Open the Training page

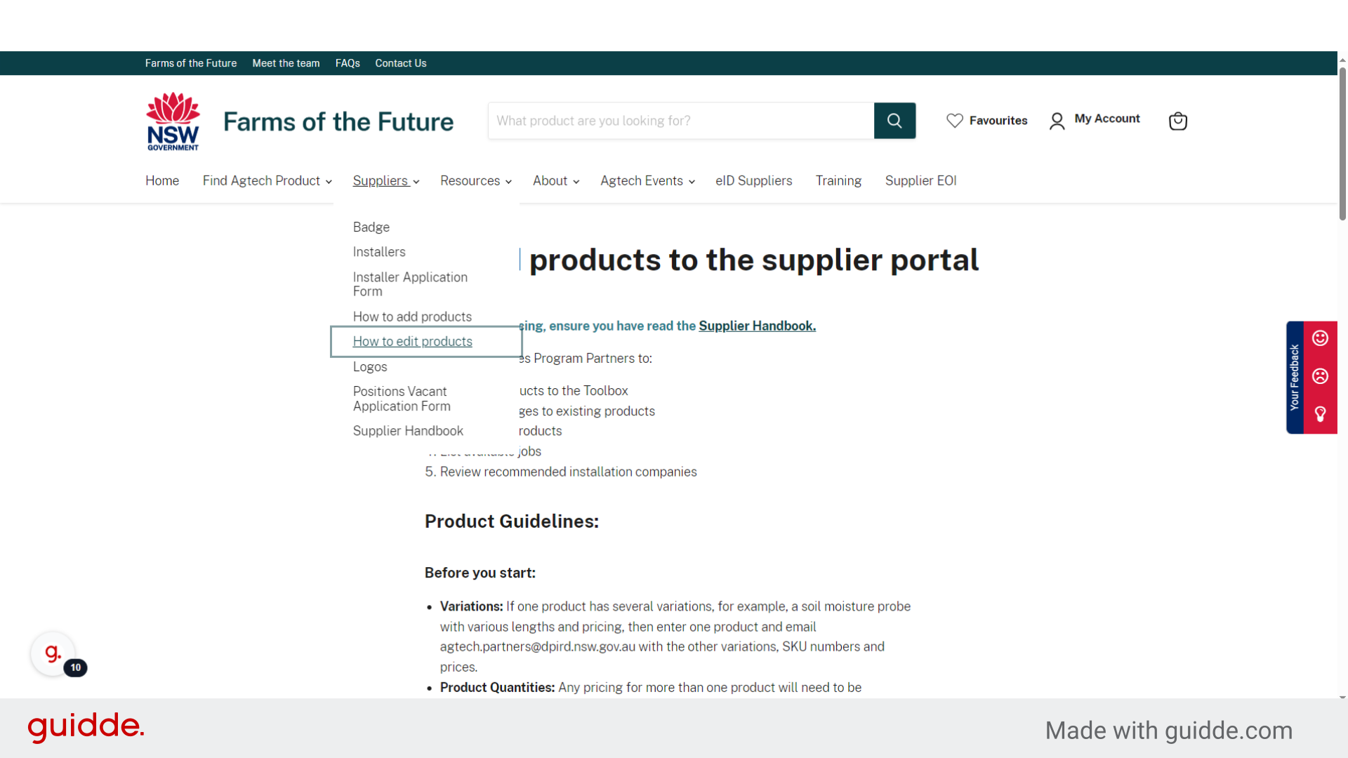click(x=838, y=180)
